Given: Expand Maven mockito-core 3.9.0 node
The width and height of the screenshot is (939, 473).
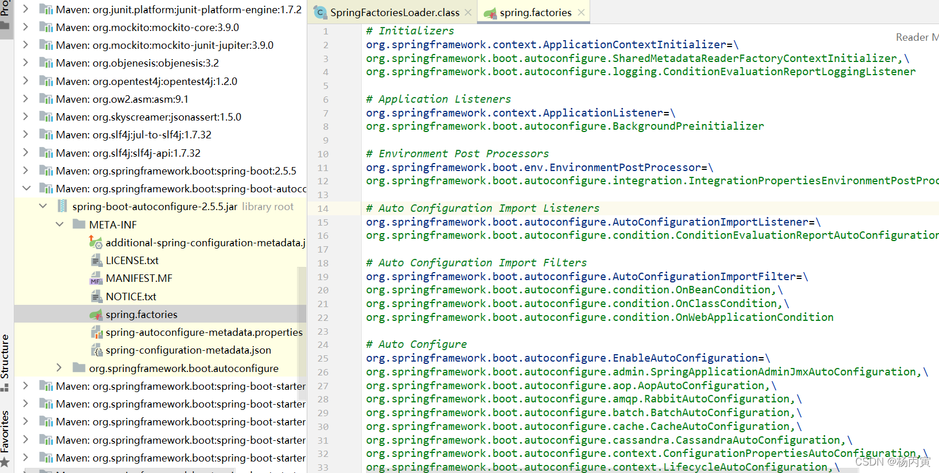Looking at the screenshot, I should click(x=25, y=27).
